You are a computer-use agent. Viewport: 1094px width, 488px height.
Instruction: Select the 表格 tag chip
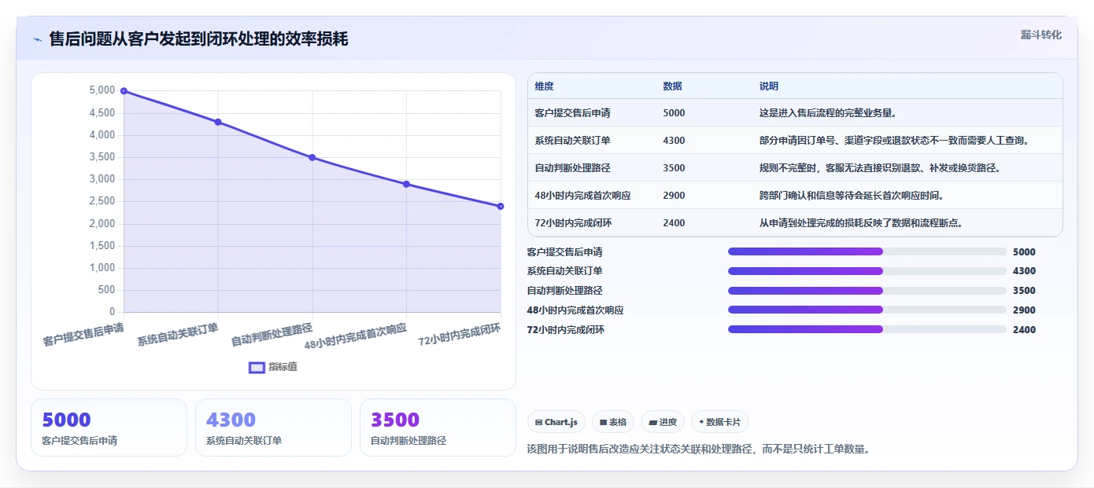pos(613,422)
